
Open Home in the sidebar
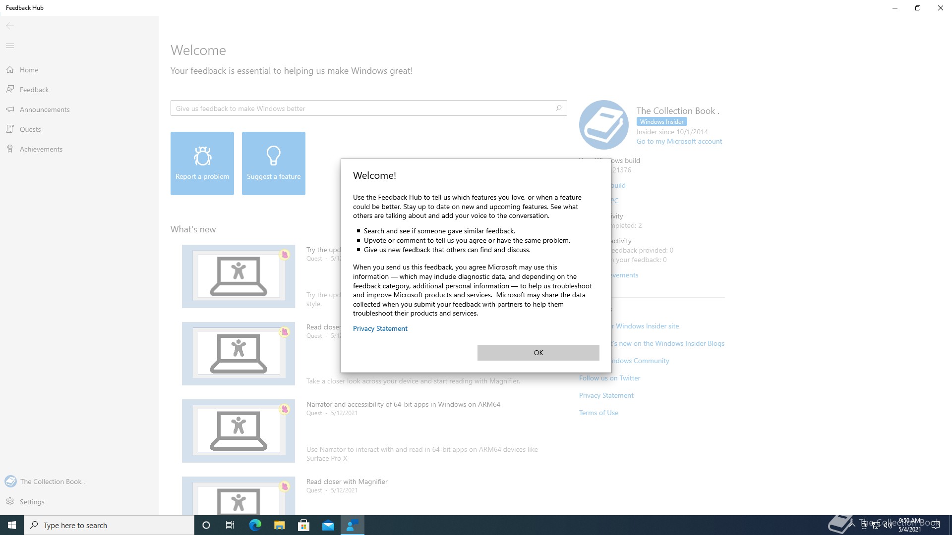(79, 70)
